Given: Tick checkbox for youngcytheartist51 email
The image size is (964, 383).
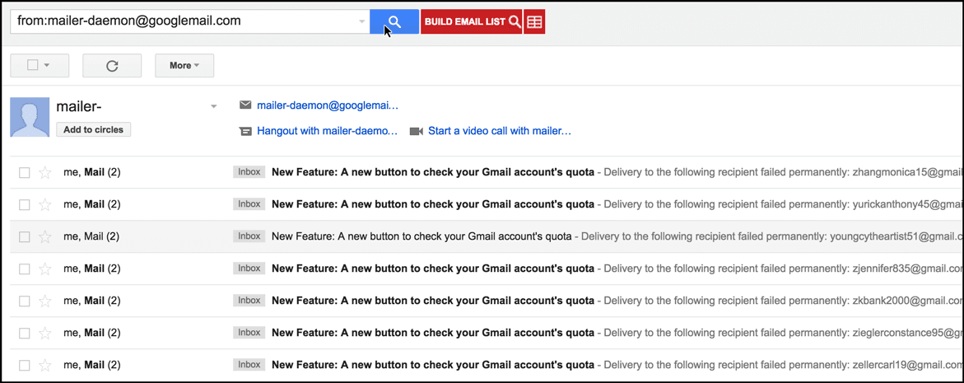Looking at the screenshot, I should [x=25, y=236].
